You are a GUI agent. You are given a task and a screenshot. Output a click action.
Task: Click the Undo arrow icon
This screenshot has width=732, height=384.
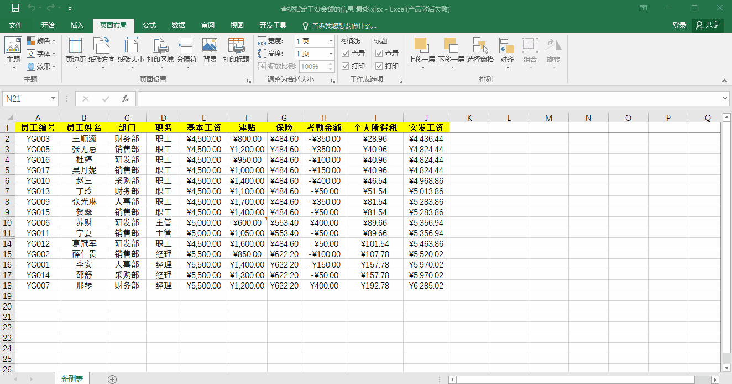point(32,8)
